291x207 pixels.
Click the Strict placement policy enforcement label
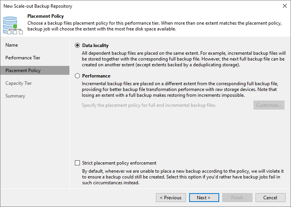(119, 163)
